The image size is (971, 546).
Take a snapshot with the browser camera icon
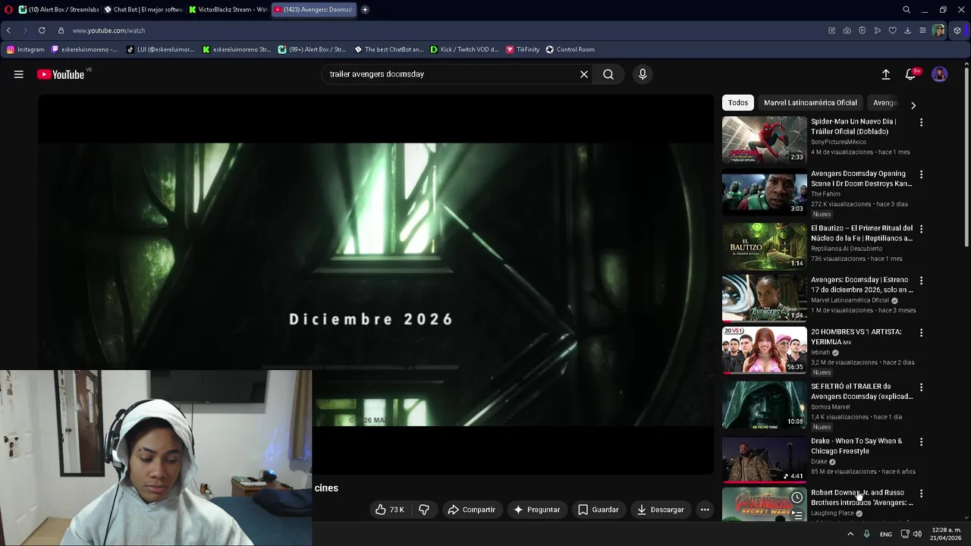(847, 30)
